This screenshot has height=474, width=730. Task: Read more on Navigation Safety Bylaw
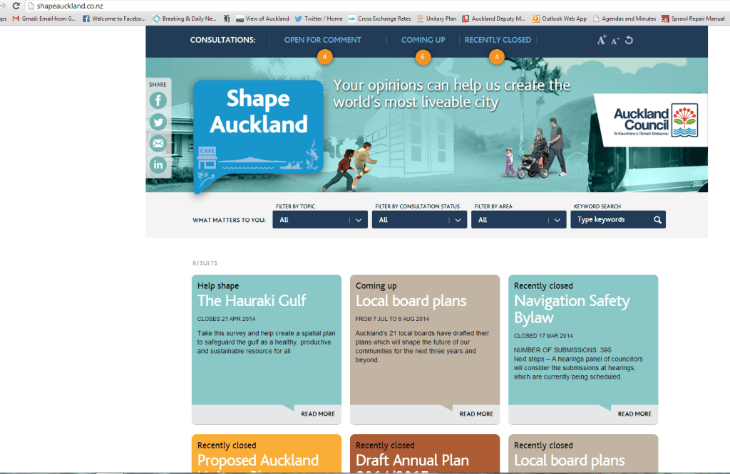tap(634, 414)
